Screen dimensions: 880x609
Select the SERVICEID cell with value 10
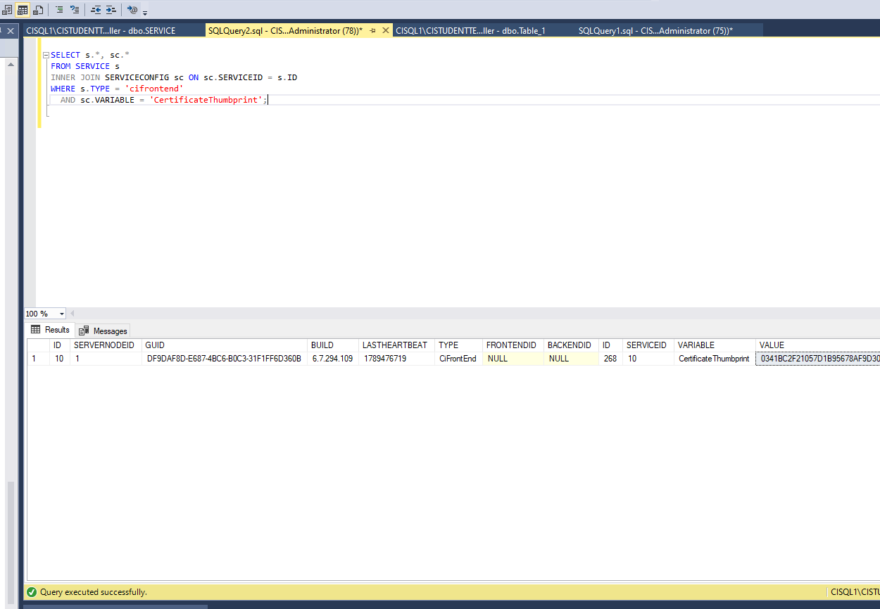[x=648, y=359]
